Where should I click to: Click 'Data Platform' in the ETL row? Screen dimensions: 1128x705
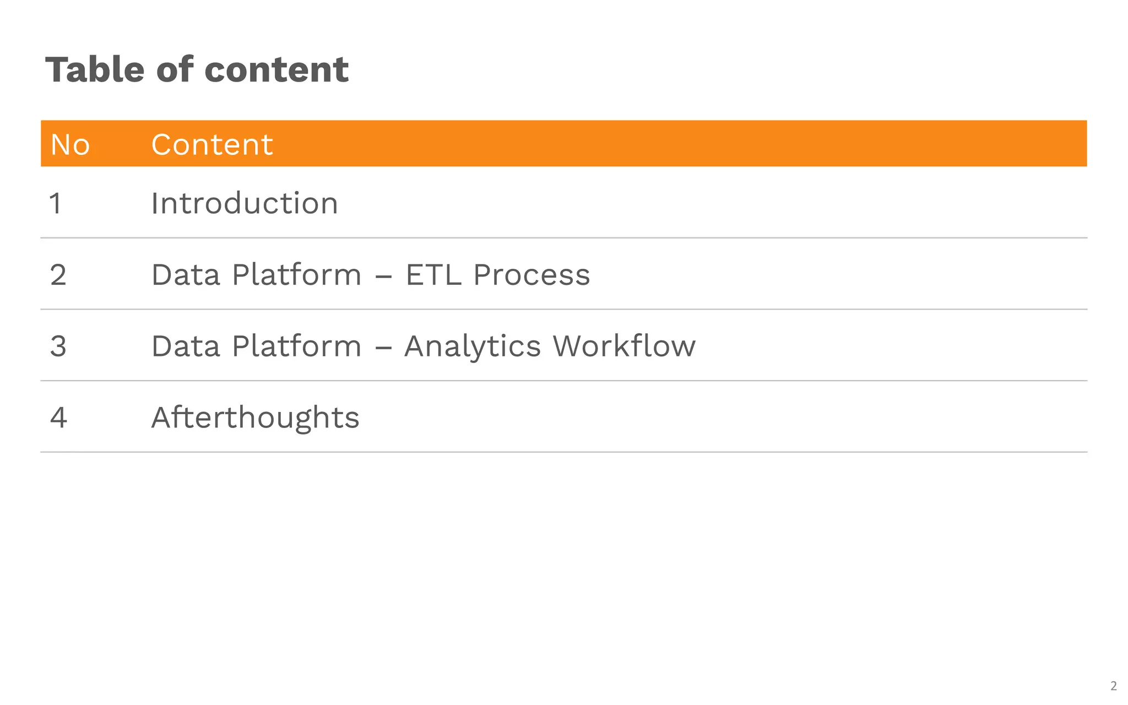click(256, 275)
